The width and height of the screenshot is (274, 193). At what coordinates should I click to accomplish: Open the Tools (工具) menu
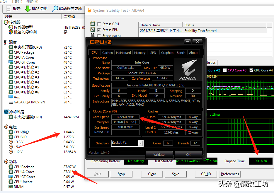[x=16, y=1]
